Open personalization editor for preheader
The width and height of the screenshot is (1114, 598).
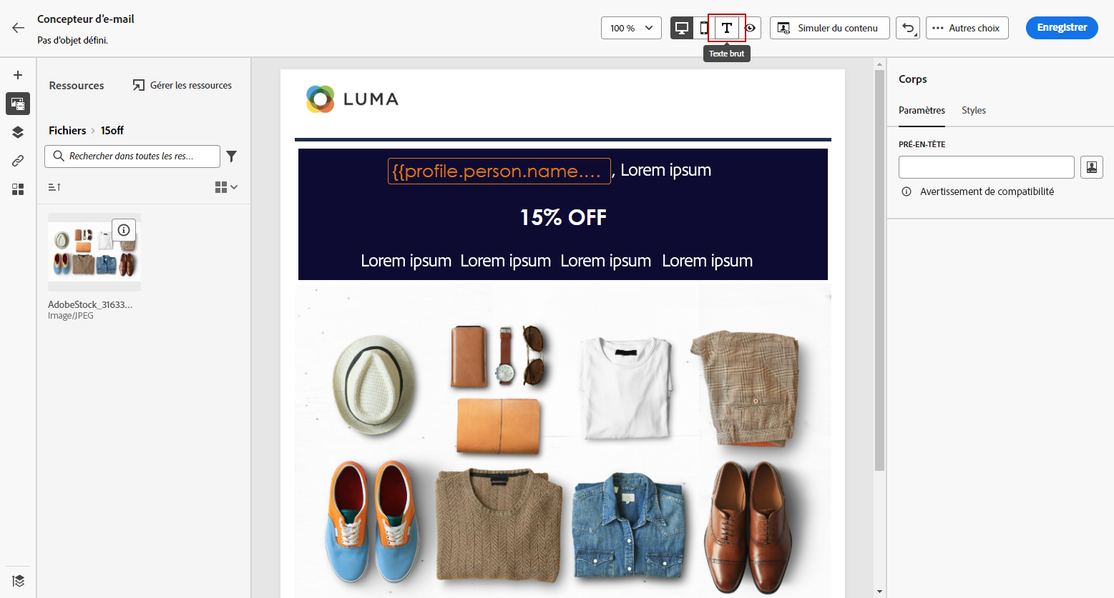point(1092,167)
